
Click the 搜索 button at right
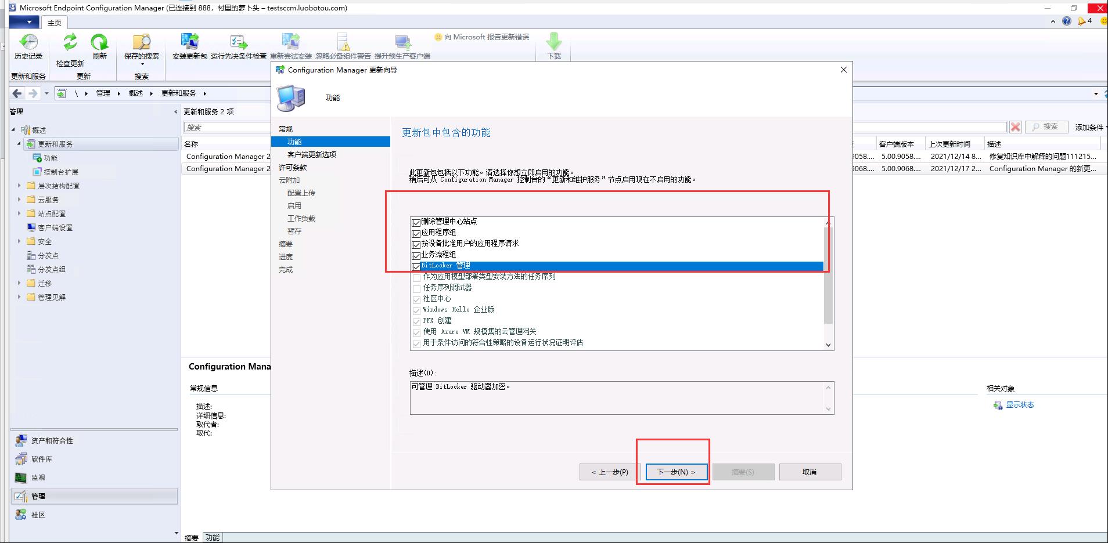click(x=1045, y=126)
